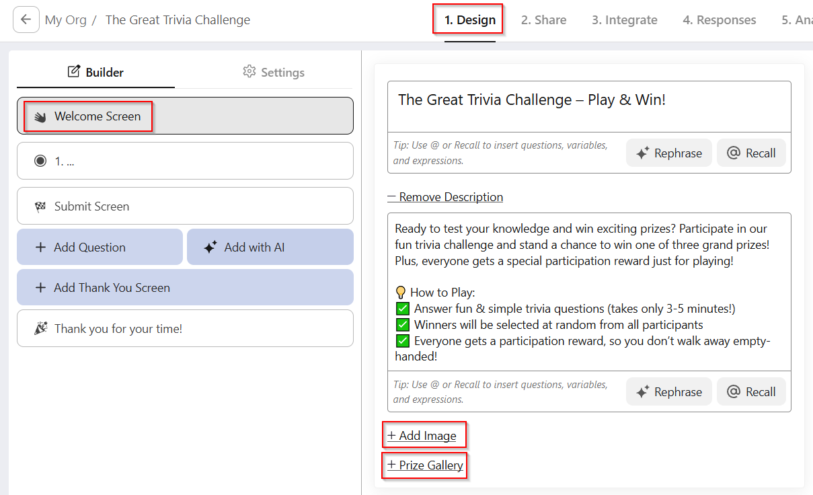Viewport: 813px width, 495px height.
Task: Click the Settings gear icon
Action: click(x=249, y=71)
